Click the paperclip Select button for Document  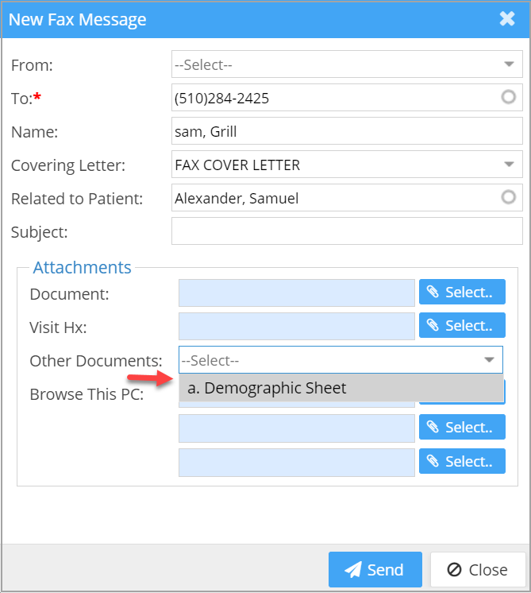pyautogui.click(x=462, y=293)
